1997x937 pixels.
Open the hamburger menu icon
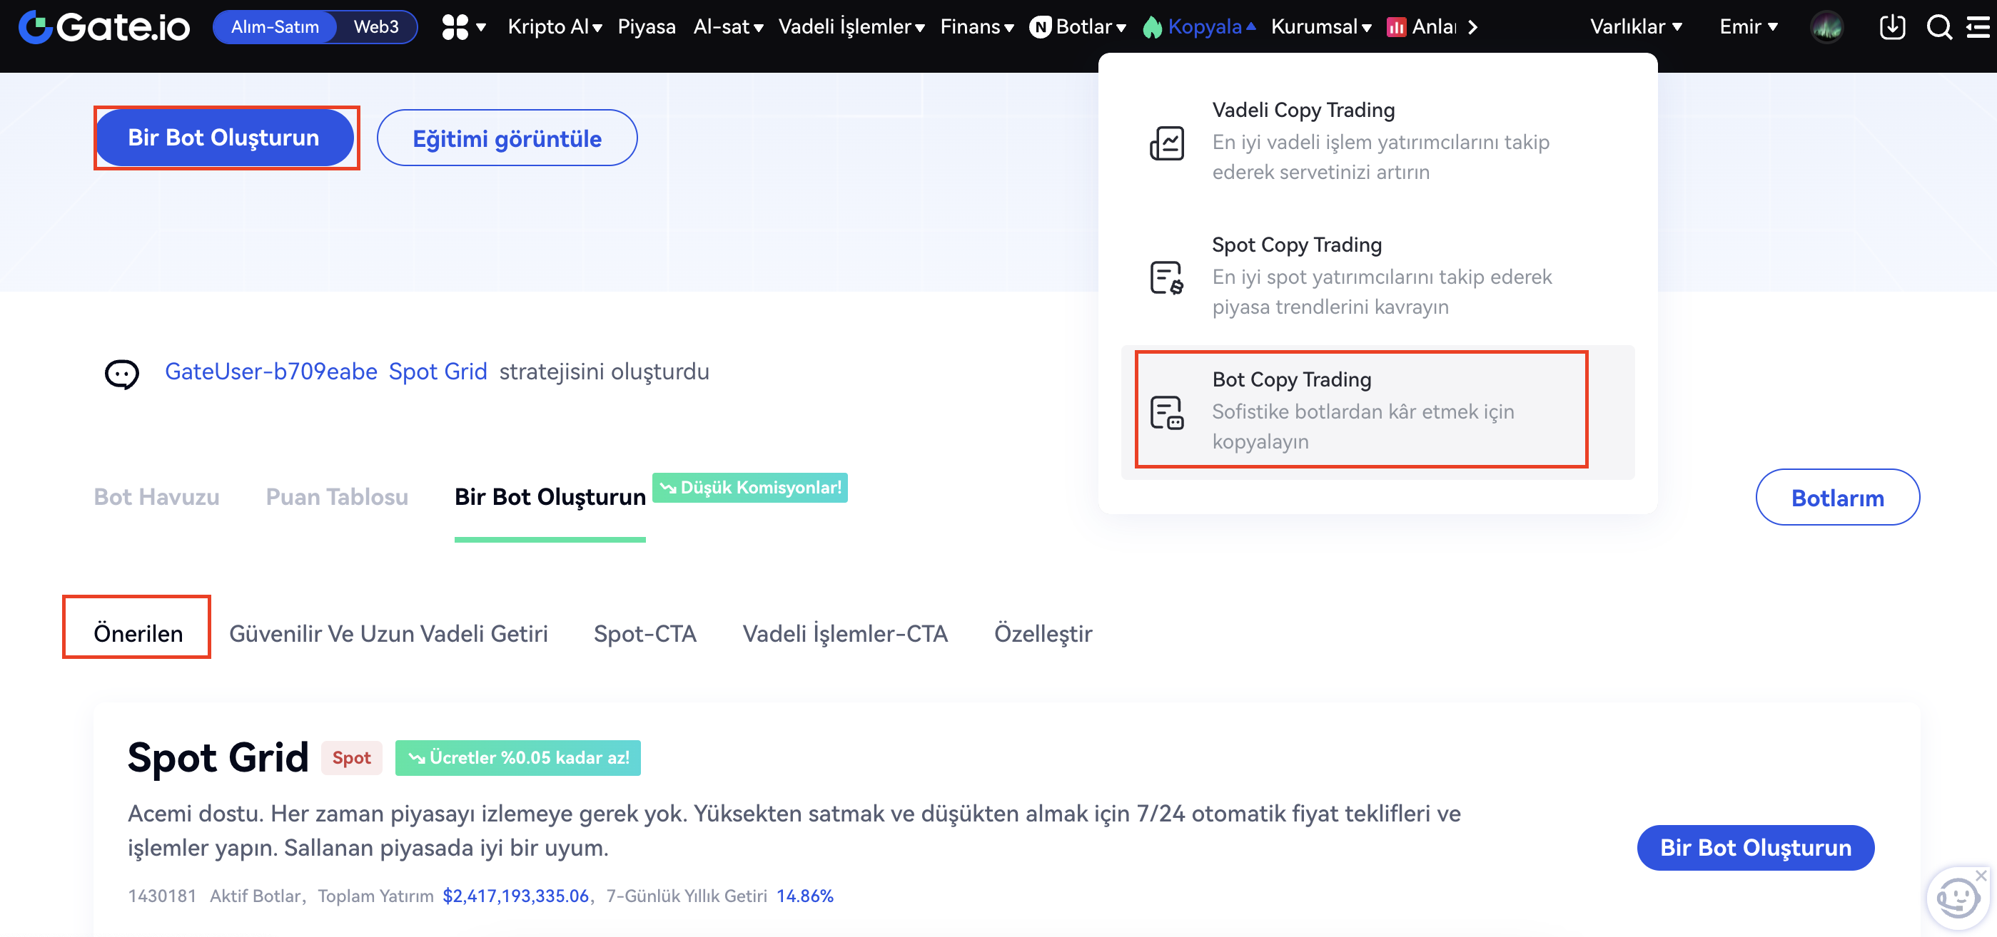[x=1978, y=27]
